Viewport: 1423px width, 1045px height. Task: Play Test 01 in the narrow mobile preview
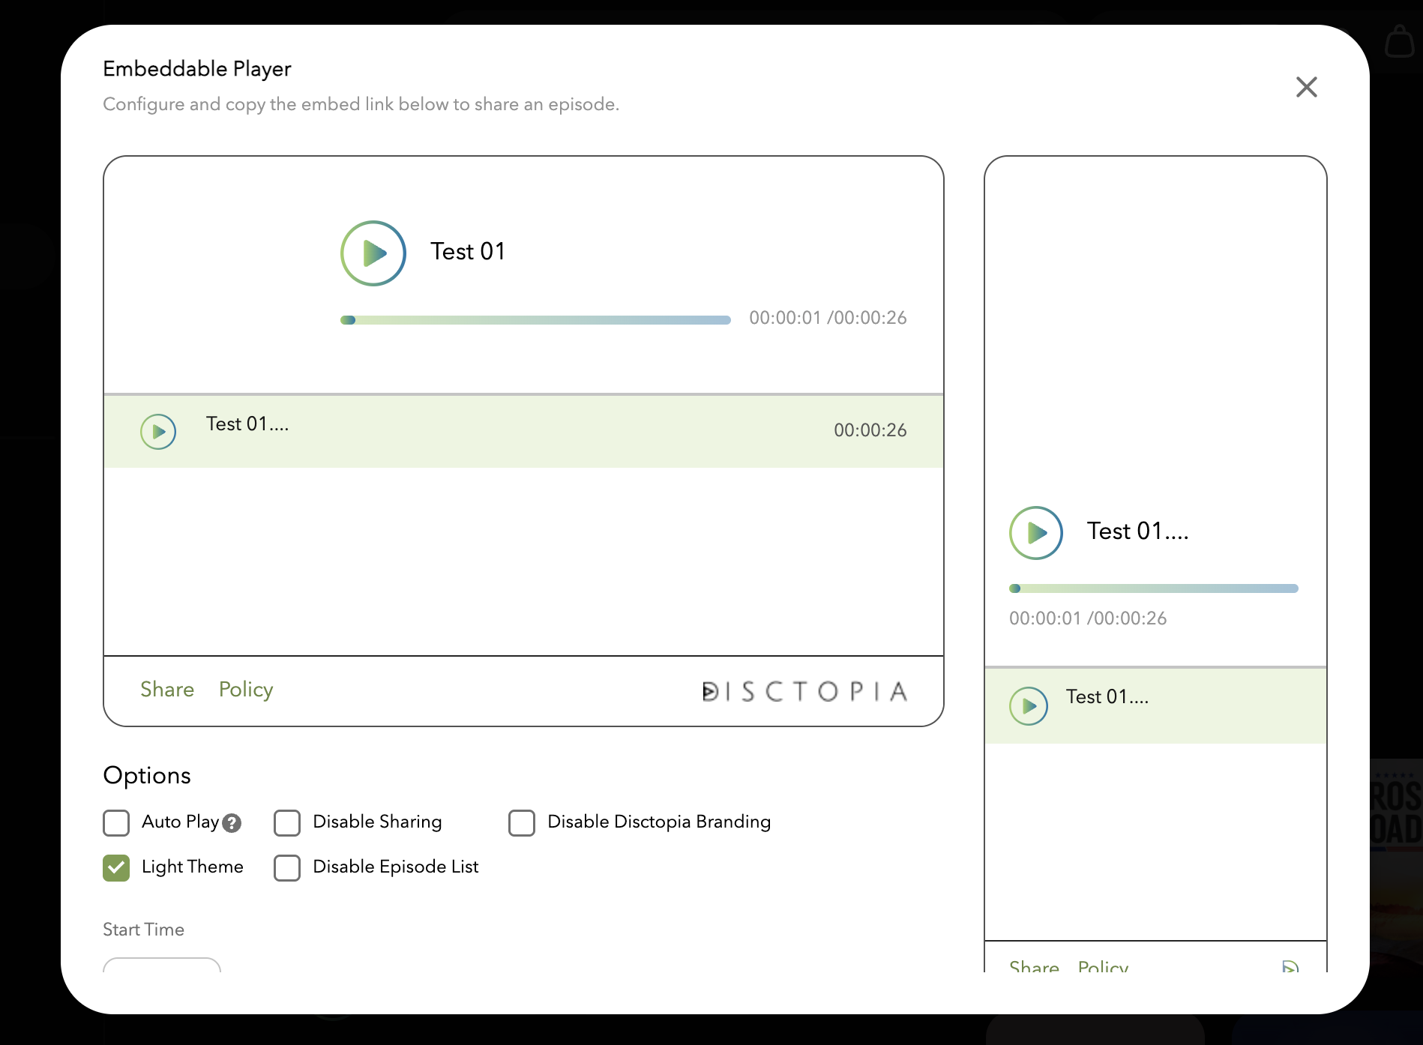[x=1036, y=533]
